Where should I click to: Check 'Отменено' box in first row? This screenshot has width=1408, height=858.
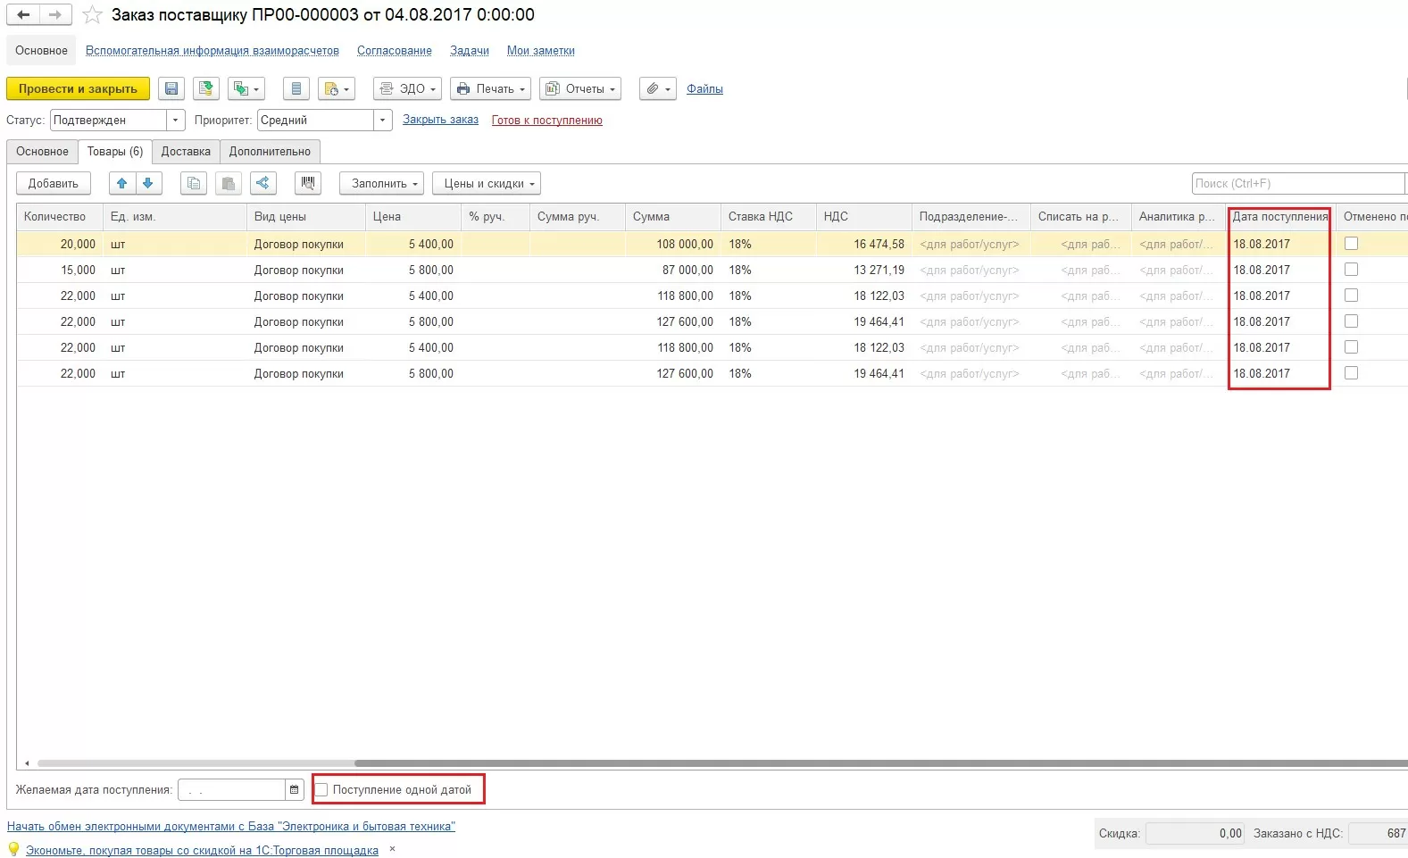(x=1351, y=244)
